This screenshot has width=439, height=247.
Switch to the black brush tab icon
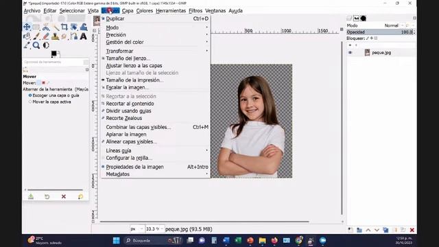(364, 19)
